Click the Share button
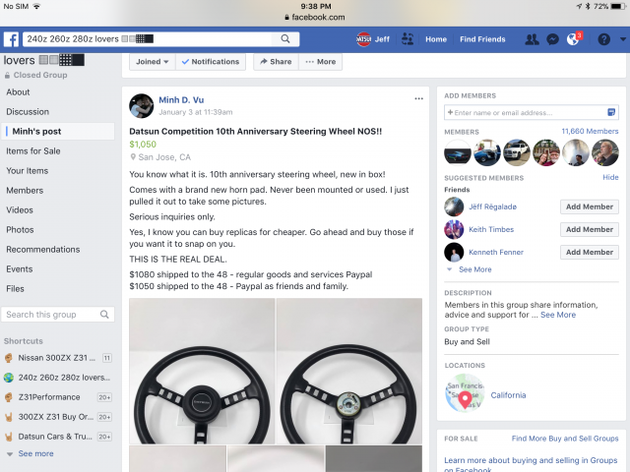 pos(275,61)
